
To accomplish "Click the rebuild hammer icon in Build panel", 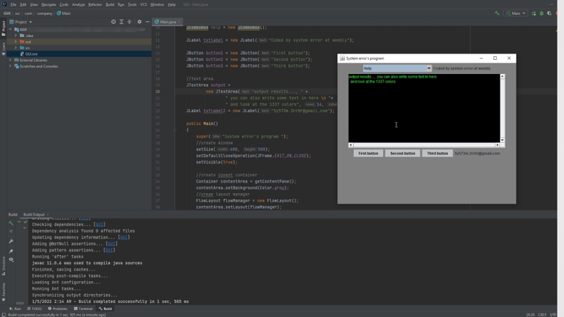I will pos(11,223).
